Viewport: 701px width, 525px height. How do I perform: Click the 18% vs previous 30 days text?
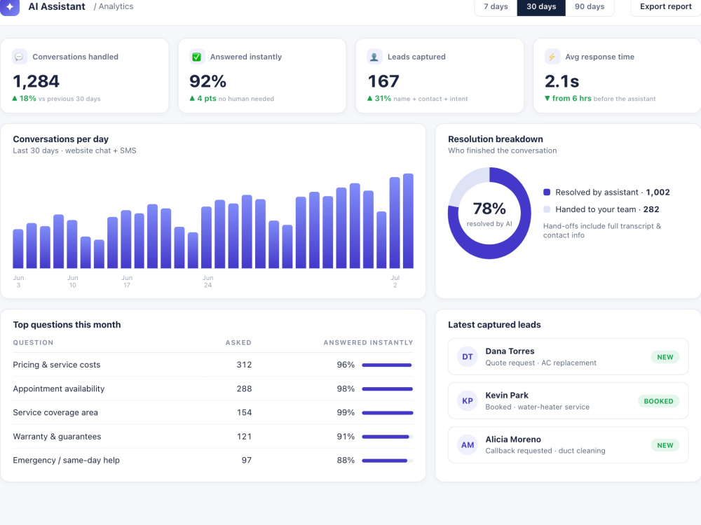pyautogui.click(x=56, y=99)
